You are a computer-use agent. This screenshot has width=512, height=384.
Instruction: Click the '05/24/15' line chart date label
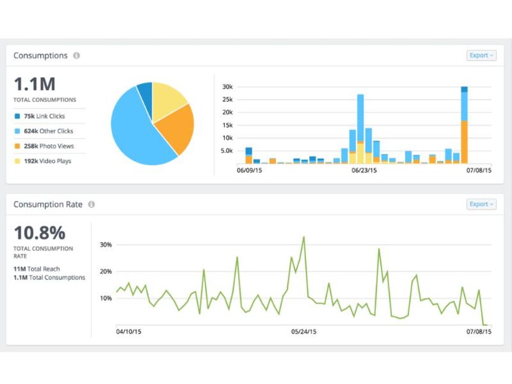(304, 332)
